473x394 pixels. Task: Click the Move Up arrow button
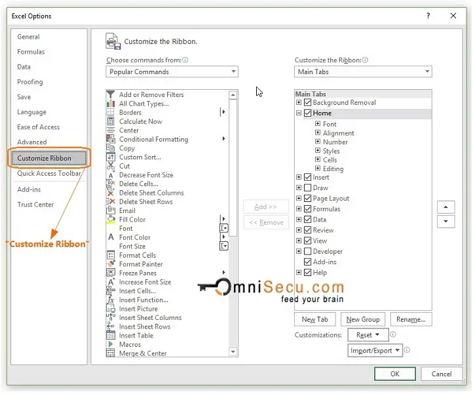(445, 207)
